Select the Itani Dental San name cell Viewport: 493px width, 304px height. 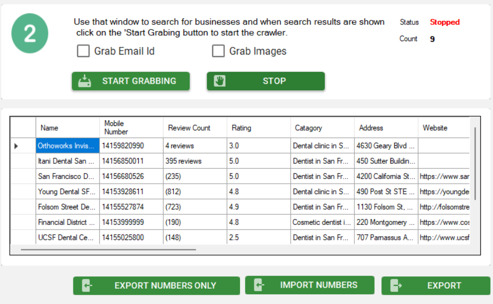coord(68,161)
